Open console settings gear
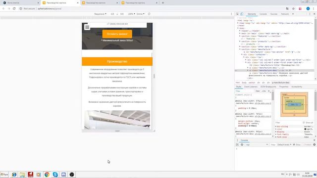 click(315, 145)
